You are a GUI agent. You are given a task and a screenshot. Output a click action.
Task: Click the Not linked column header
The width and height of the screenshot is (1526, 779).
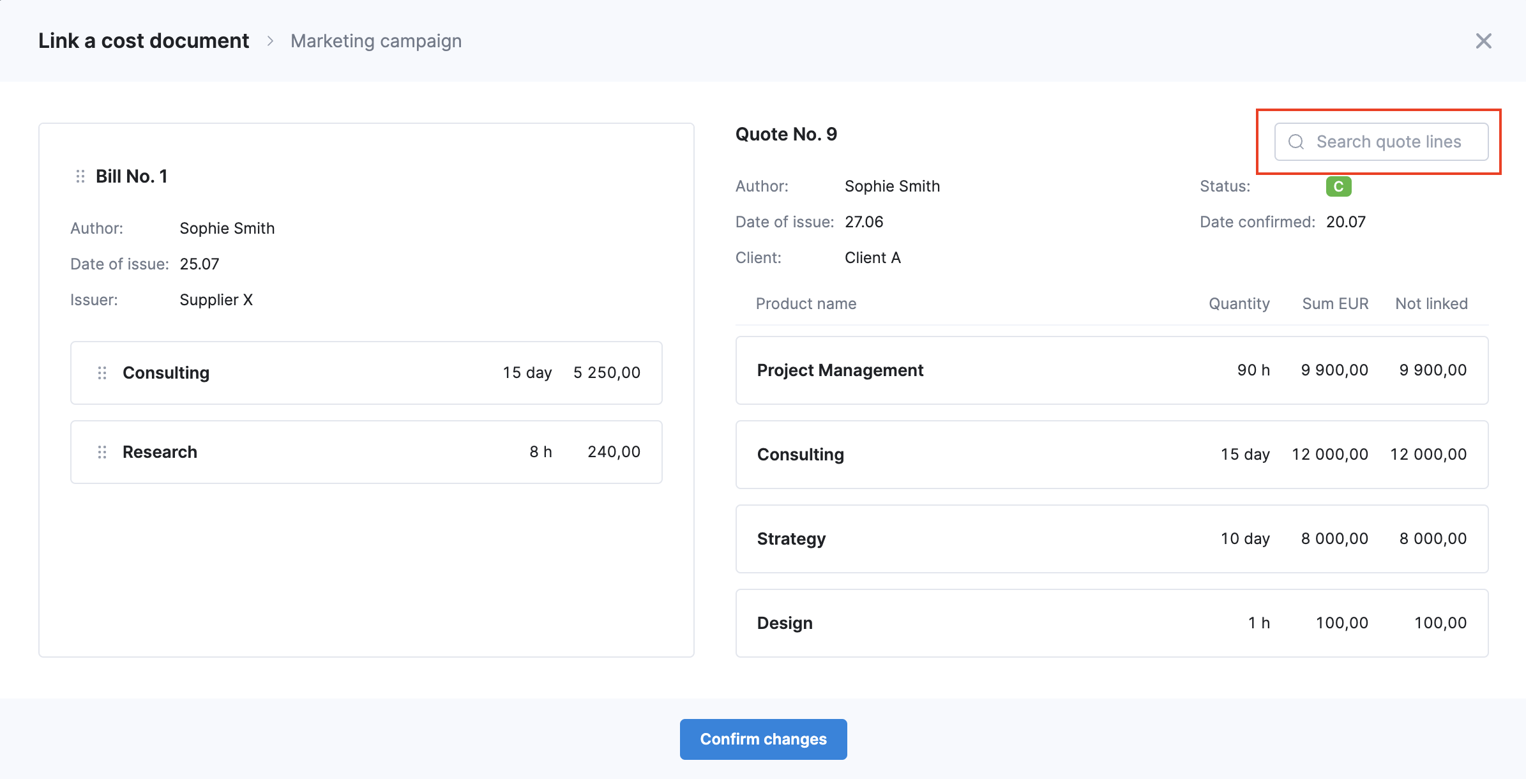pos(1431,303)
